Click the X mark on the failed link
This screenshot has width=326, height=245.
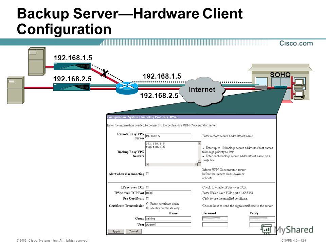click(105, 74)
